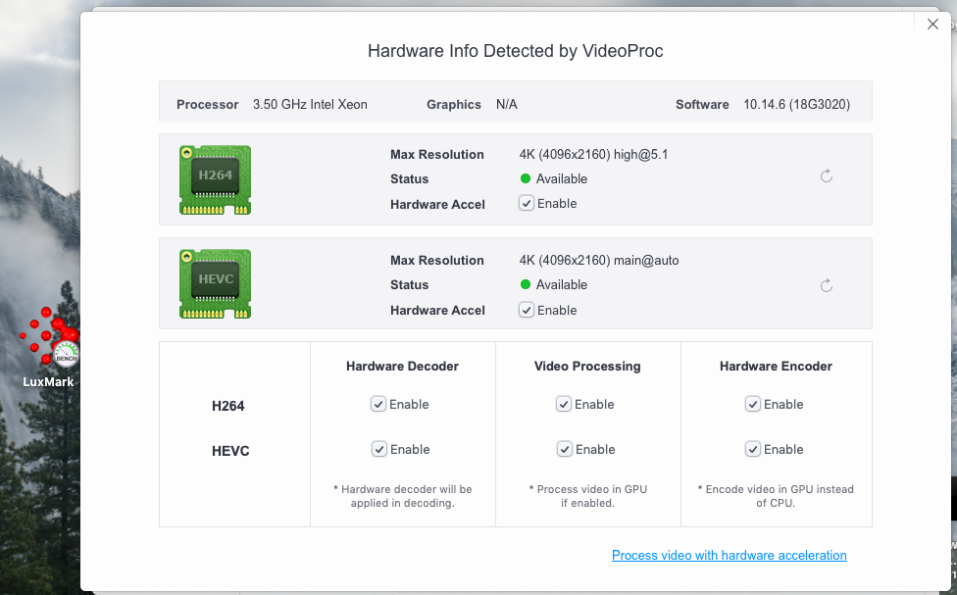Viewport: 957px width, 595px height.
Task: Toggle HEVC Hardware Decoder Enable checkbox
Action: pos(379,449)
